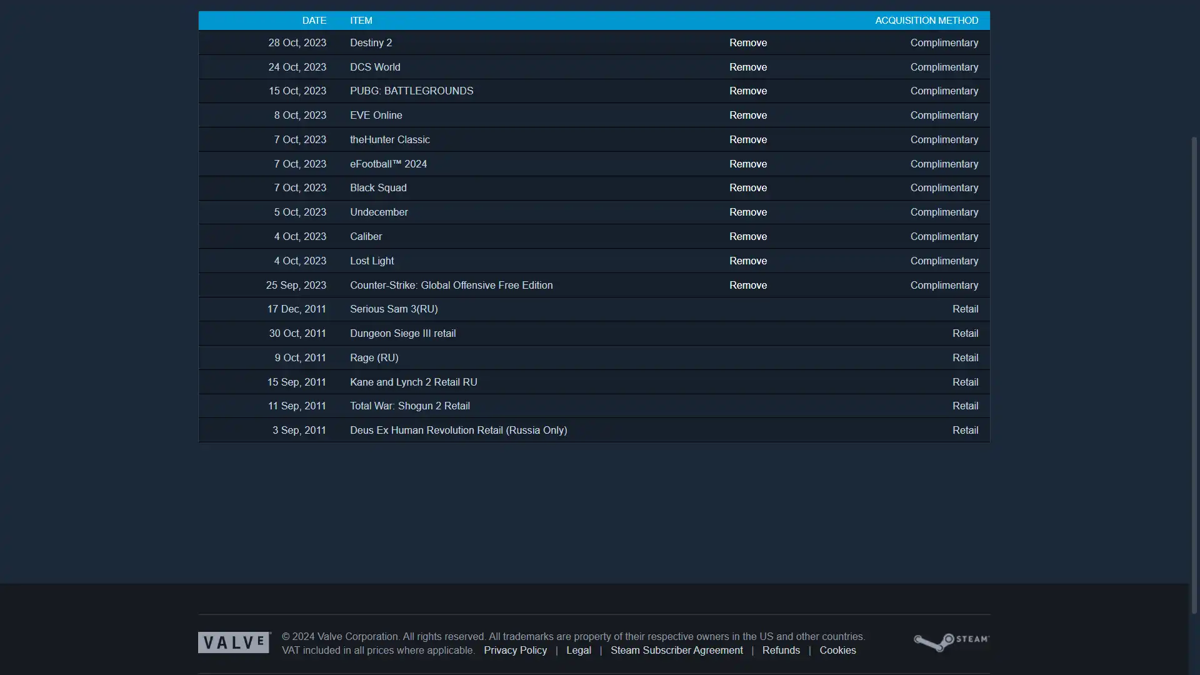The width and height of the screenshot is (1200, 675).
Task: Click the 24 Oct, 2023 date cell
Action: point(297,67)
